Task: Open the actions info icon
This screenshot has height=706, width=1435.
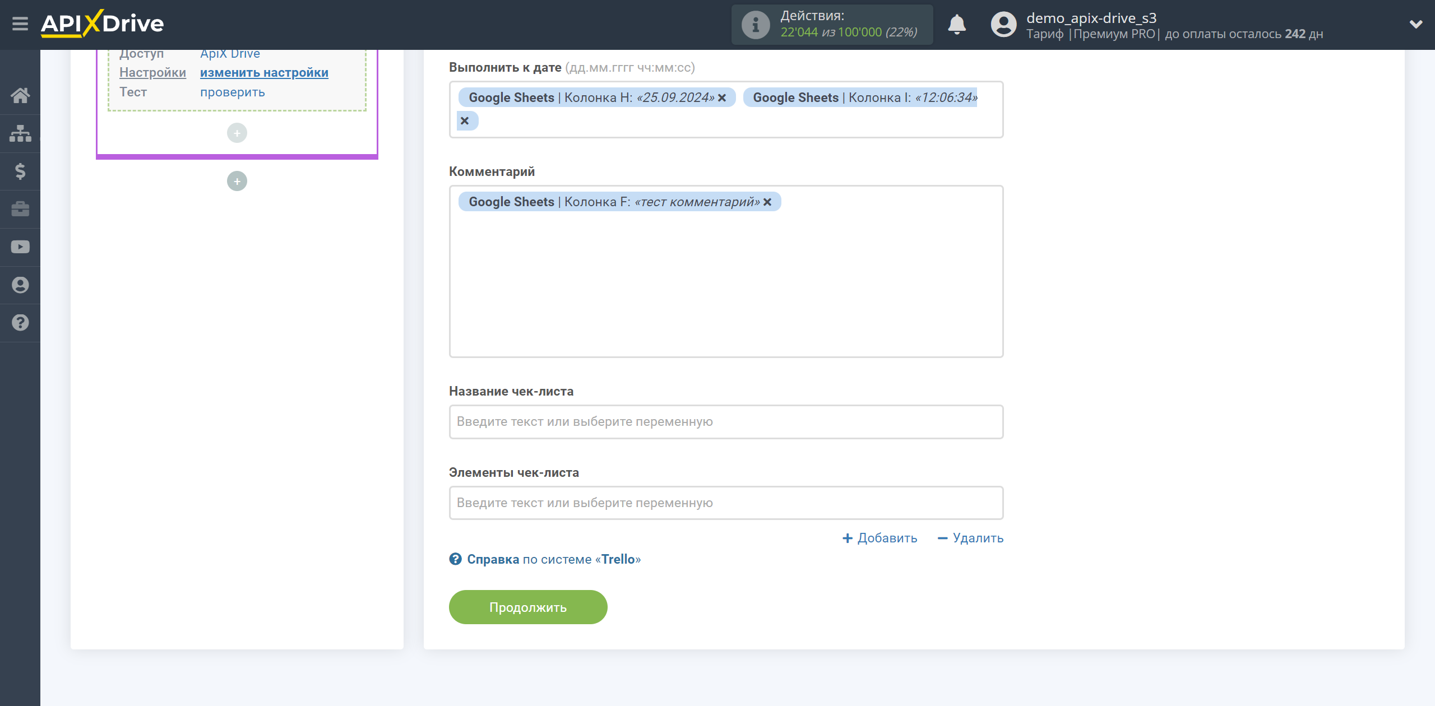Action: [x=755, y=25]
